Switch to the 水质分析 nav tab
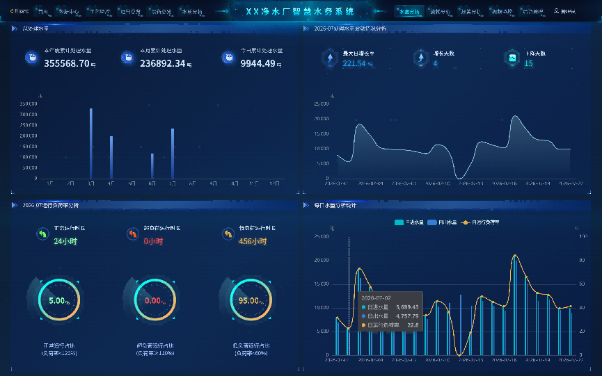 191,12
